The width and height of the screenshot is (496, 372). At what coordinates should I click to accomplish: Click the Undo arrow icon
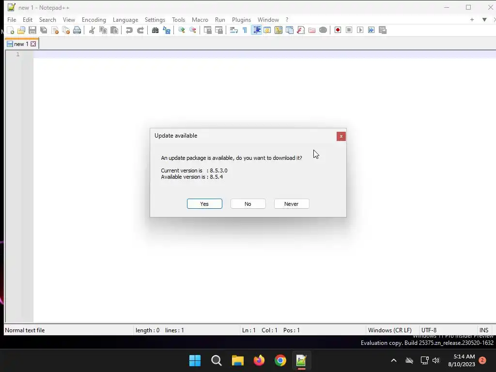tap(129, 30)
